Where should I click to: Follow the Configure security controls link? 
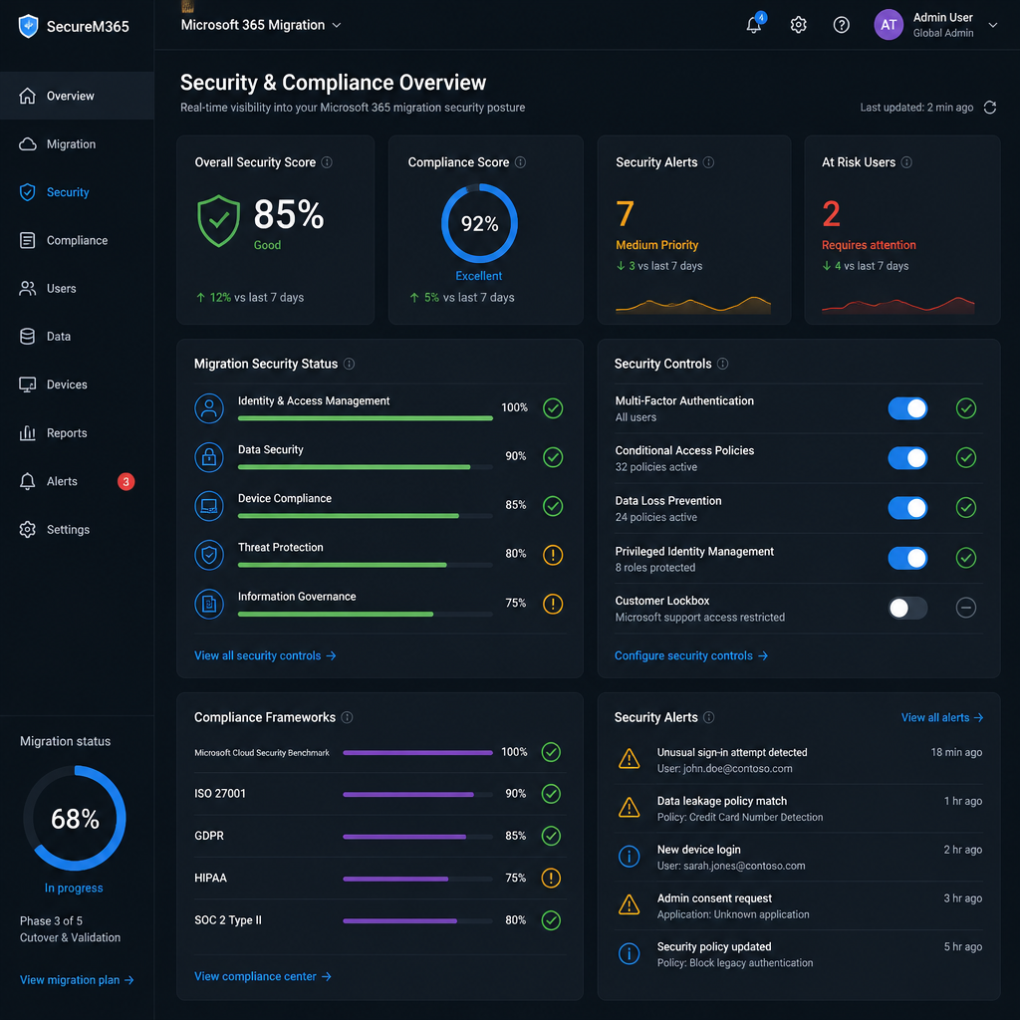[691, 655]
